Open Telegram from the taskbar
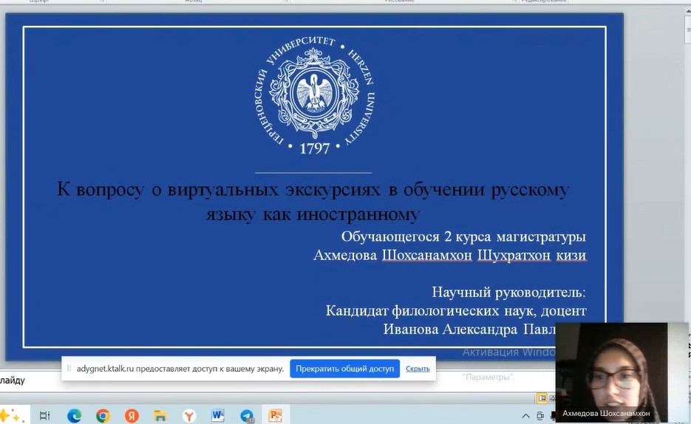 (247, 415)
